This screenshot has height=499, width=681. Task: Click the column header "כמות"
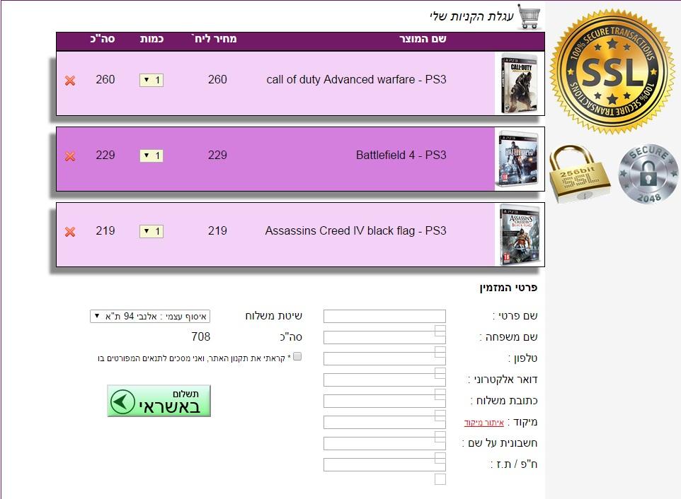click(x=151, y=39)
